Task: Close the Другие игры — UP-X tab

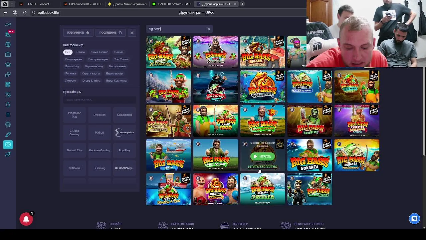Action: point(235,4)
